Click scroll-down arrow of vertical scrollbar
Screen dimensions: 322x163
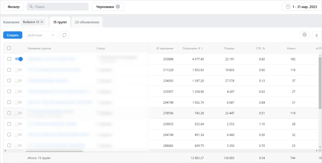click(320, 147)
